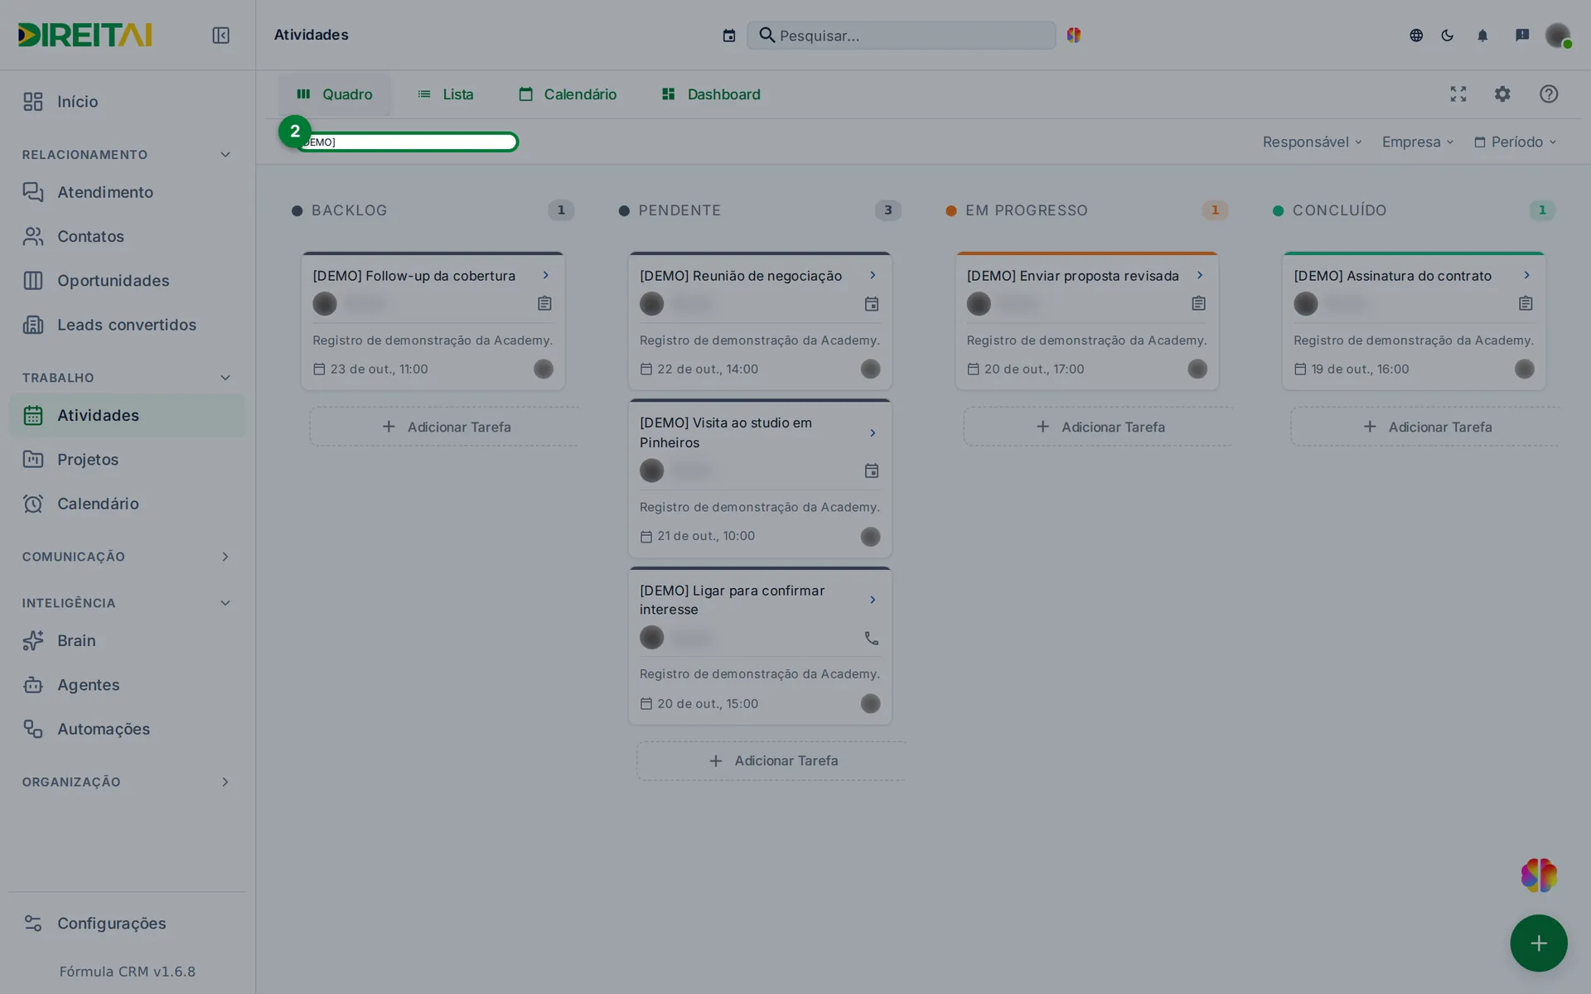1591x994 pixels.
Task: Open chevron on Visita ao studio card
Action: coord(873,432)
